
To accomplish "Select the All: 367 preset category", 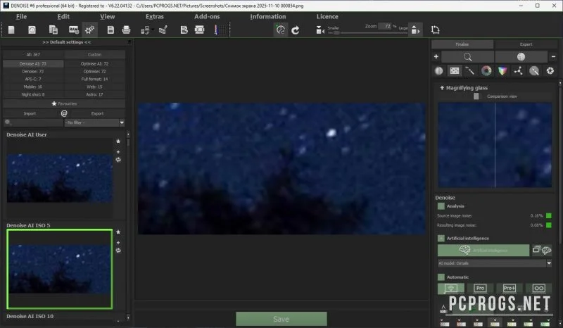I will click(x=33, y=55).
